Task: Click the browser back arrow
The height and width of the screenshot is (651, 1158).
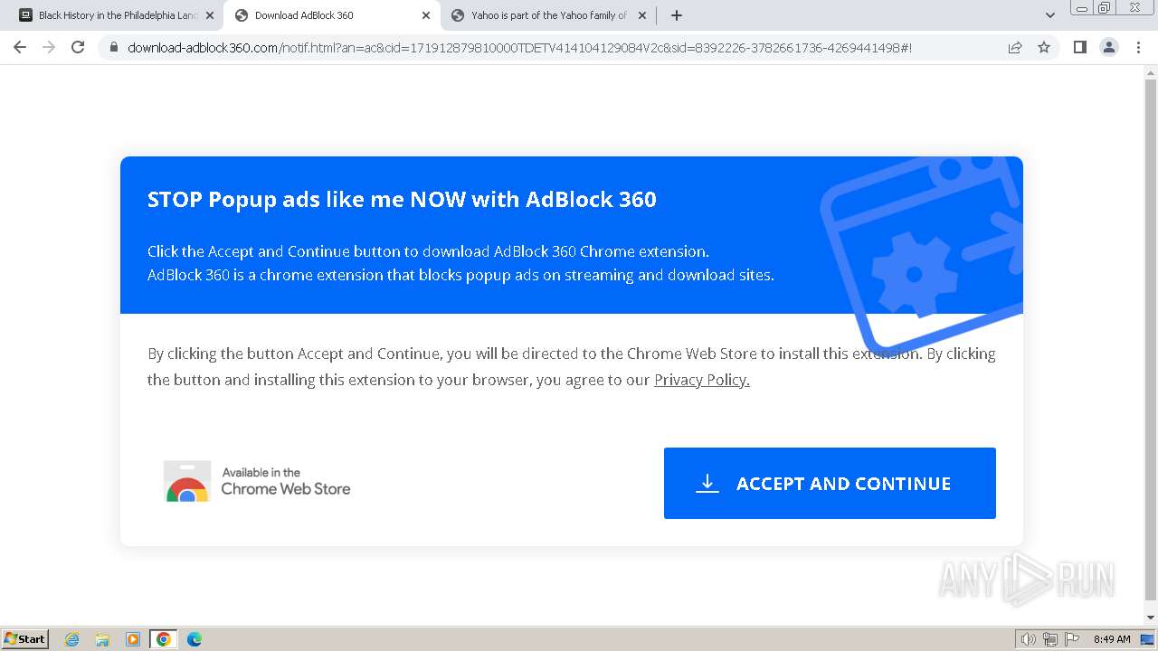Action: click(20, 47)
